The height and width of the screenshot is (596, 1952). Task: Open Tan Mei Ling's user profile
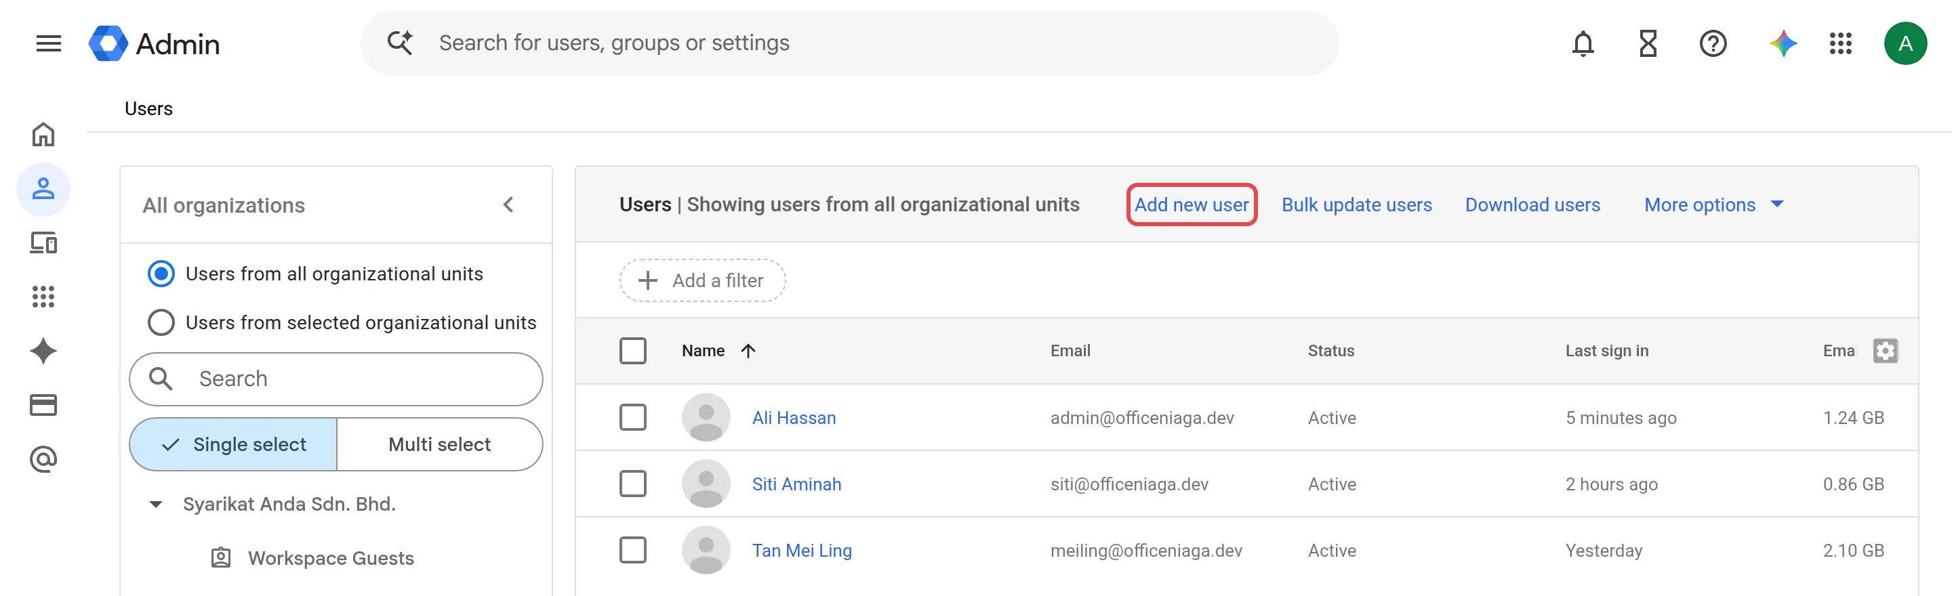coord(802,551)
